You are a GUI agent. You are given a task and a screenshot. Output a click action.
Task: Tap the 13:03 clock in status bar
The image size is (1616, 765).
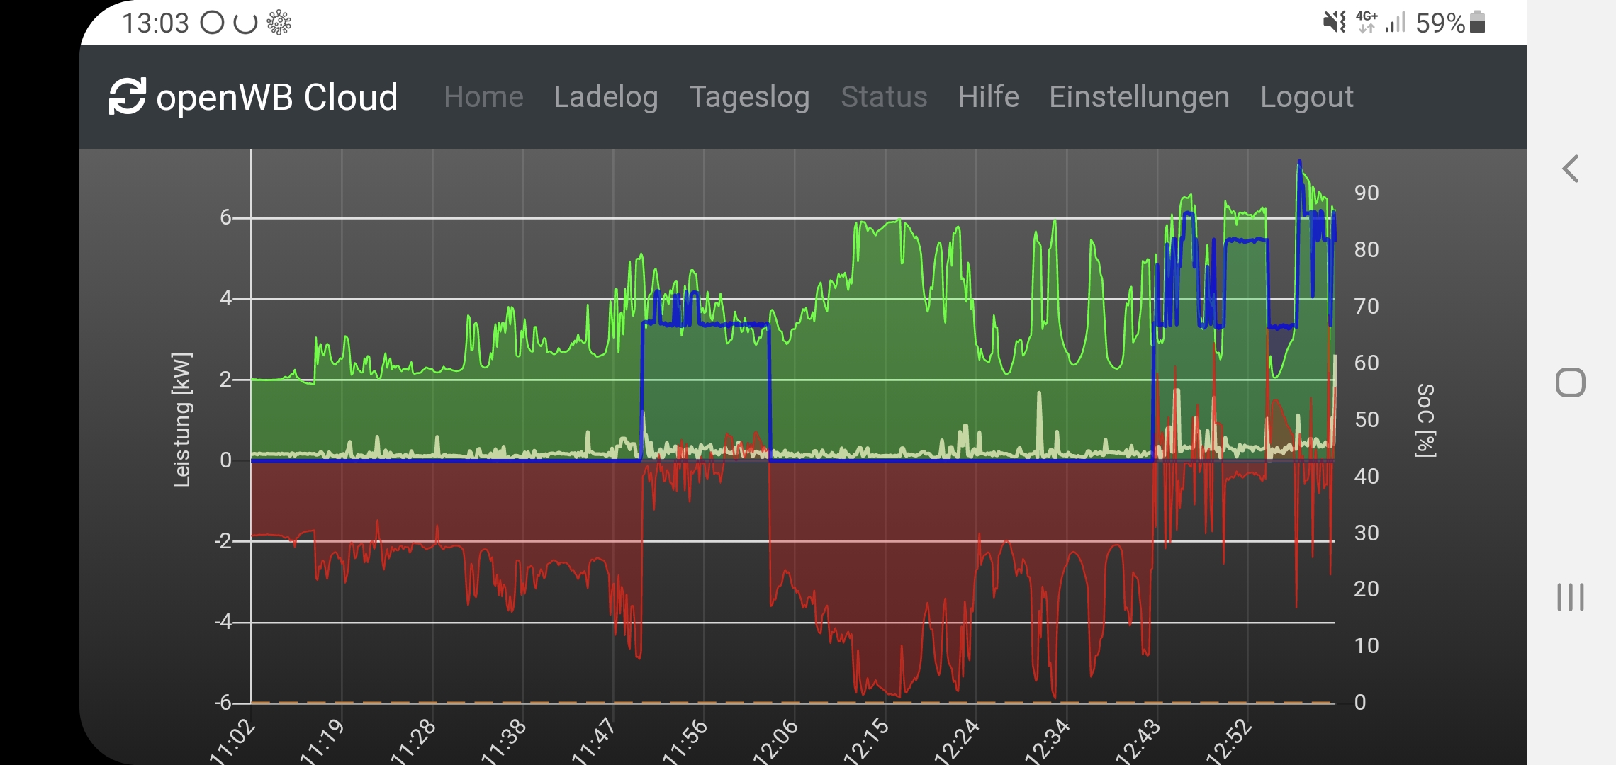(x=155, y=23)
